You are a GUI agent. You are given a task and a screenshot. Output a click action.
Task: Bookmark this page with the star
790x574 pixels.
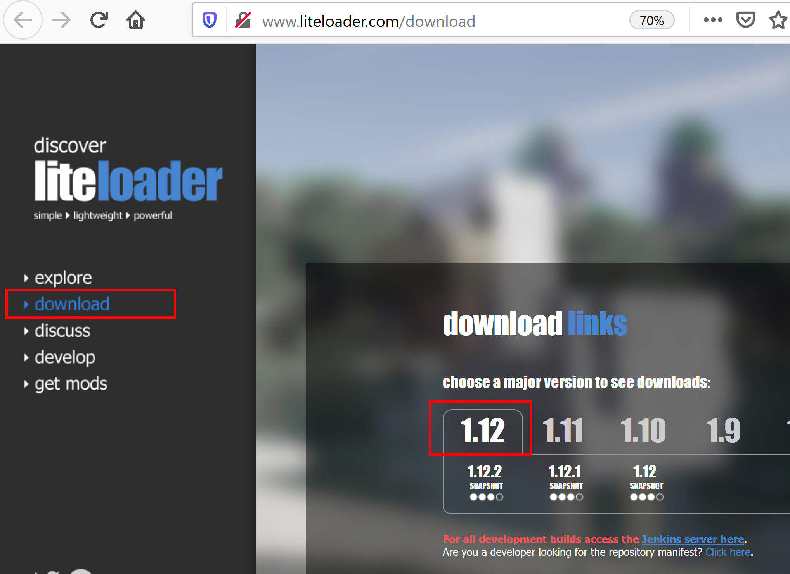[778, 20]
